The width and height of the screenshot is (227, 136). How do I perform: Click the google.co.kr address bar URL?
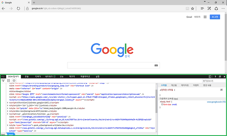pyautogui.click(x=56, y=8)
